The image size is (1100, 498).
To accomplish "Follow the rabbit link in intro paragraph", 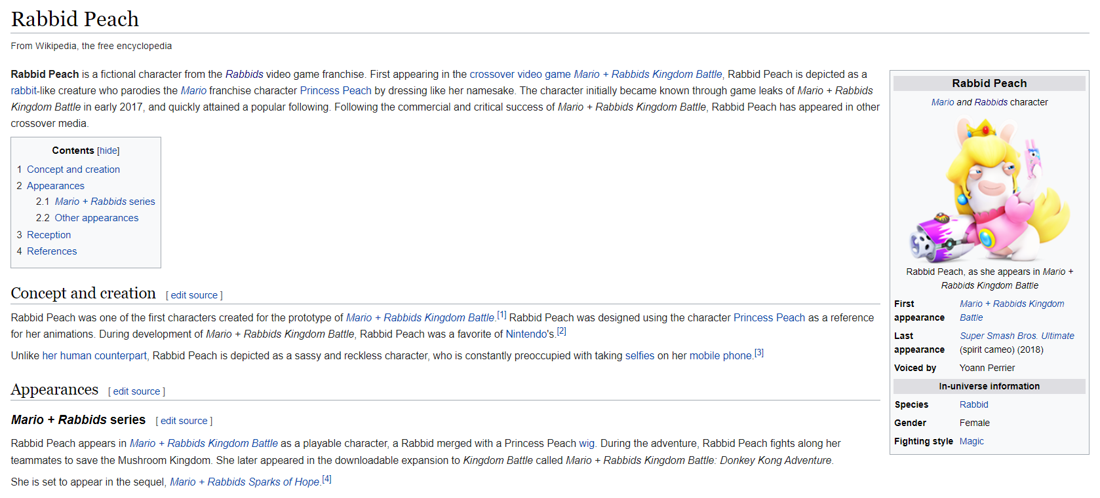I will (x=24, y=90).
